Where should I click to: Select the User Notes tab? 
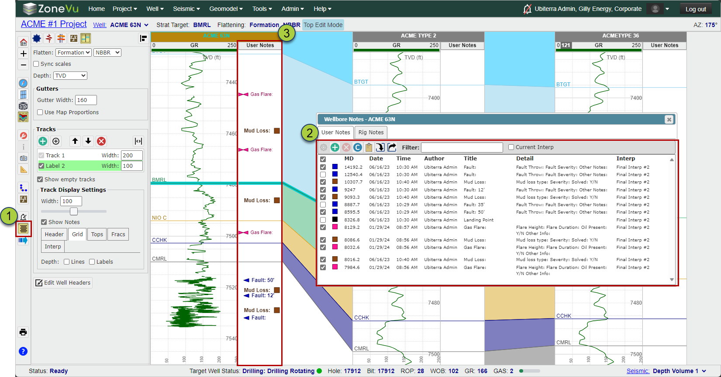tap(336, 132)
